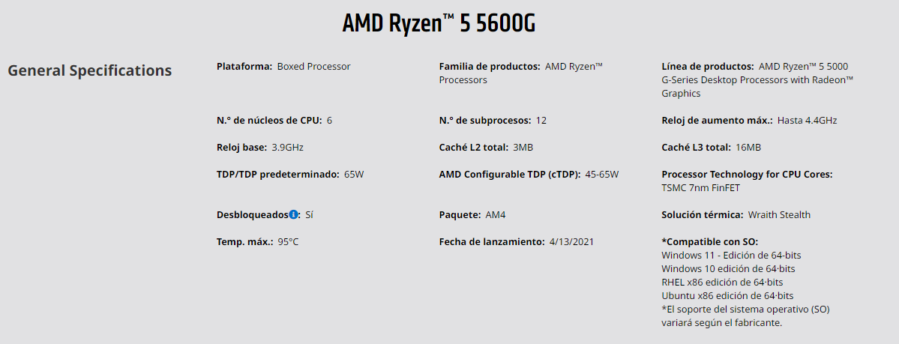Select the Plataforma Boxed Processor value
Viewport: 899px width, 344px height.
pyautogui.click(x=313, y=67)
